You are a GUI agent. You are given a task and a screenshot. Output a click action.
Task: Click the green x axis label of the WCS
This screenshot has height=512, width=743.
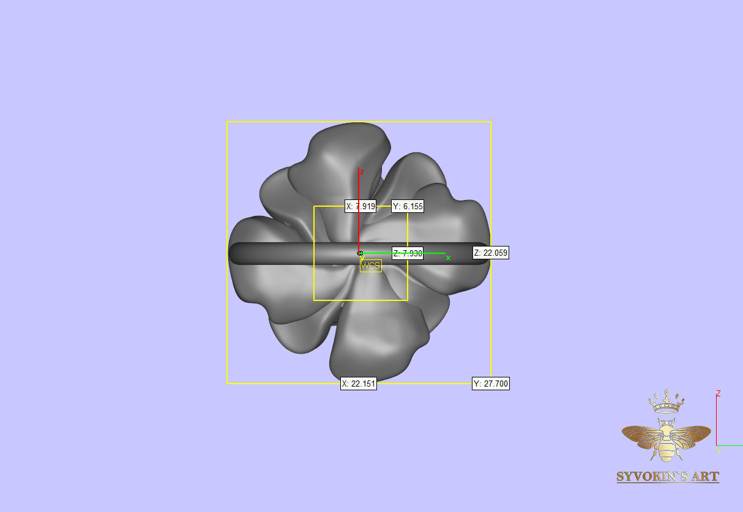pyautogui.click(x=448, y=258)
